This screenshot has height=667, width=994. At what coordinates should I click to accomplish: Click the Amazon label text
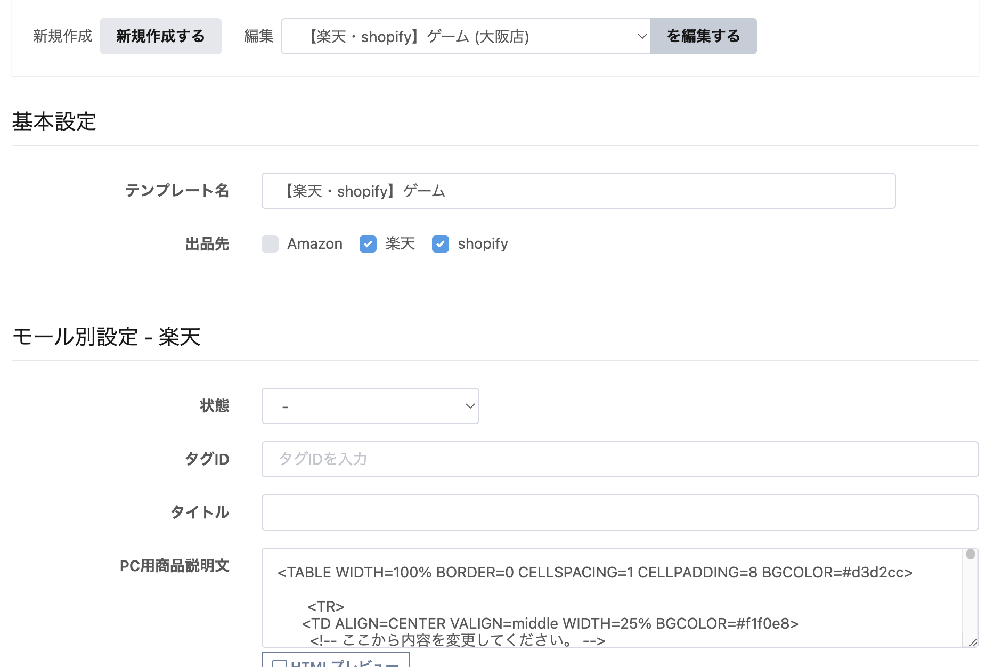(315, 244)
